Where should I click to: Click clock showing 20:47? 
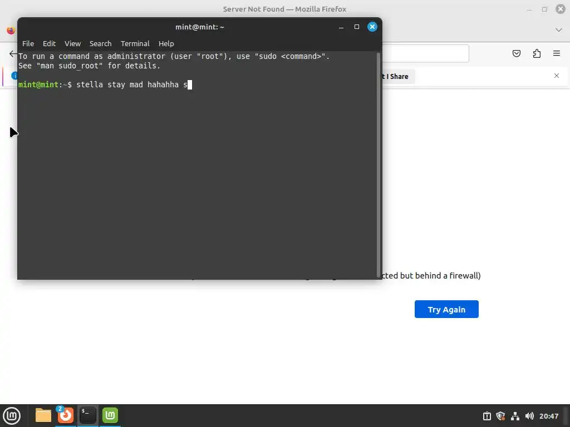[548, 416]
